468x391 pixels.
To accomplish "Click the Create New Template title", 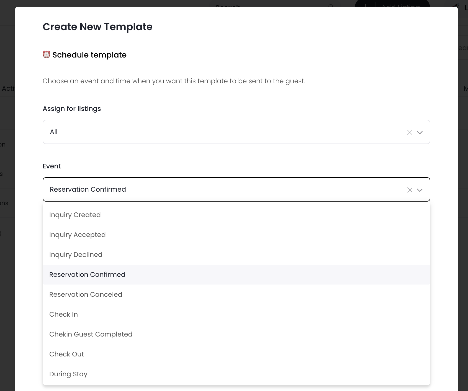I will point(97,27).
